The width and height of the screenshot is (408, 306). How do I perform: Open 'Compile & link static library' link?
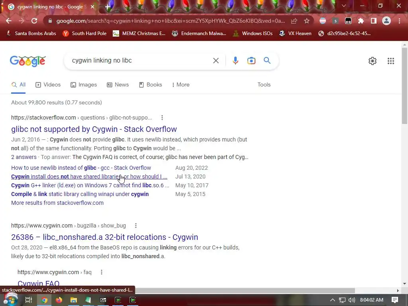[80, 194]
